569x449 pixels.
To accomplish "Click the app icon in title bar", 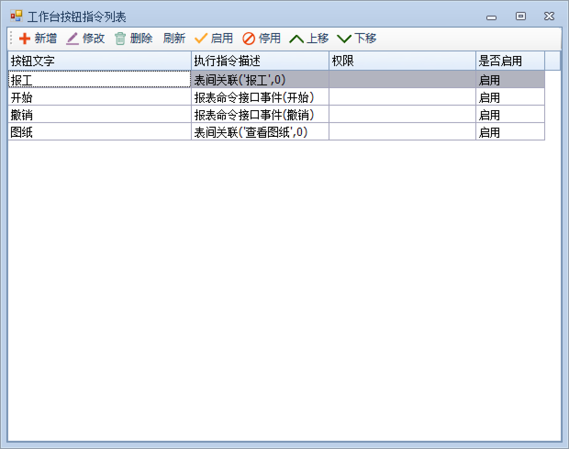I will point(17,17).
